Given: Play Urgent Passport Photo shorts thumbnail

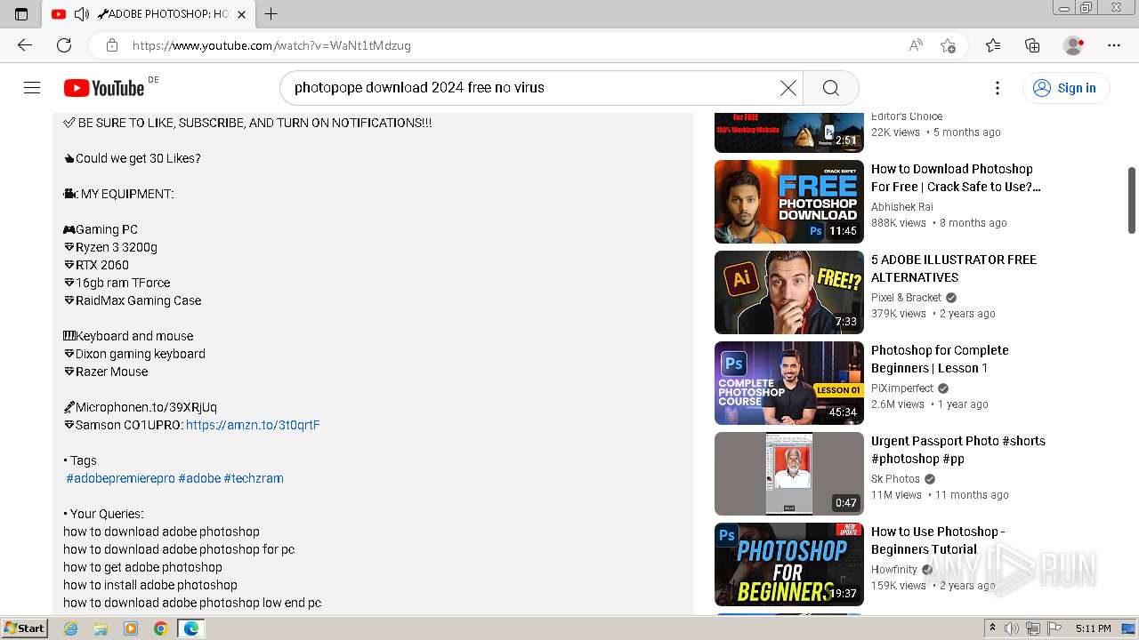Looking at the screenshot, I should click(x=789, y=474).
